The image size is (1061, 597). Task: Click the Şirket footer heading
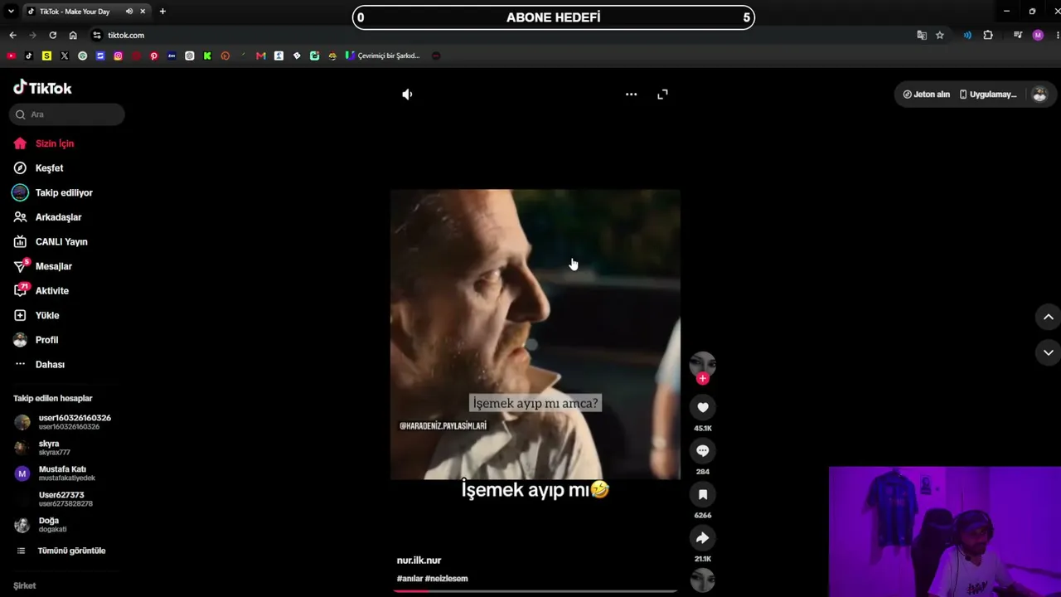[25, 585]
